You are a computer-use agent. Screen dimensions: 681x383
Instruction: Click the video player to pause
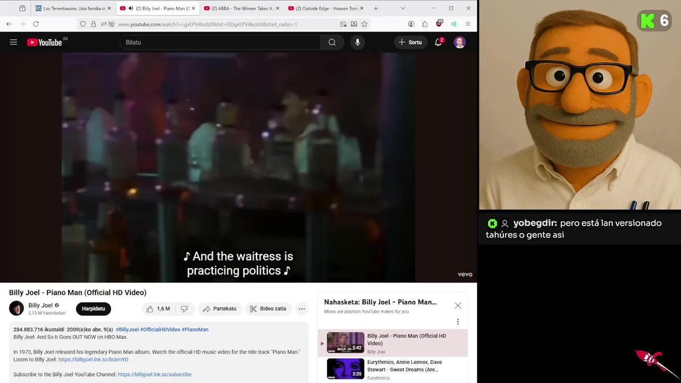click(238, 168)
